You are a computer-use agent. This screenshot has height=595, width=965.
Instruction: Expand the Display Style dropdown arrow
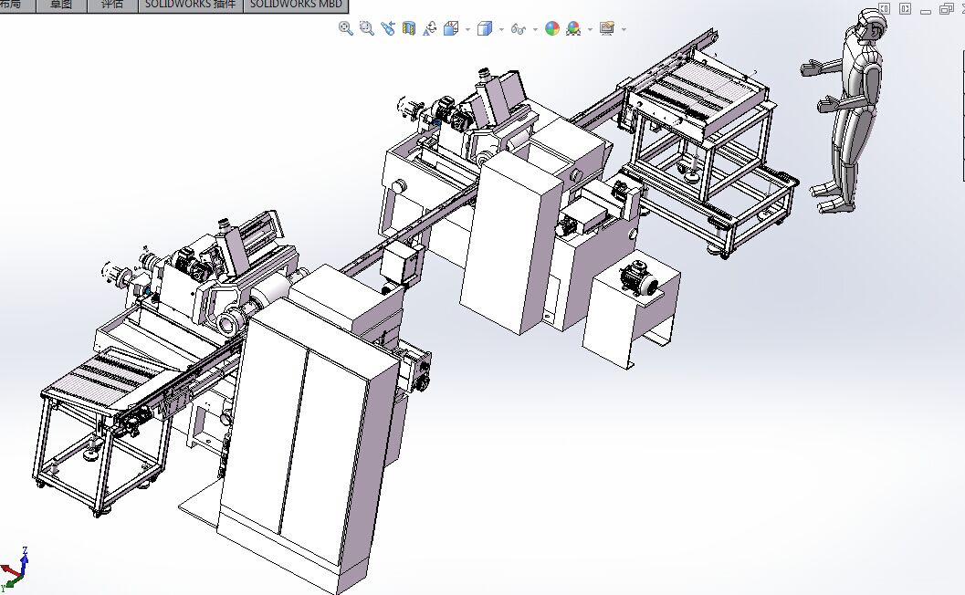(501, 29)
